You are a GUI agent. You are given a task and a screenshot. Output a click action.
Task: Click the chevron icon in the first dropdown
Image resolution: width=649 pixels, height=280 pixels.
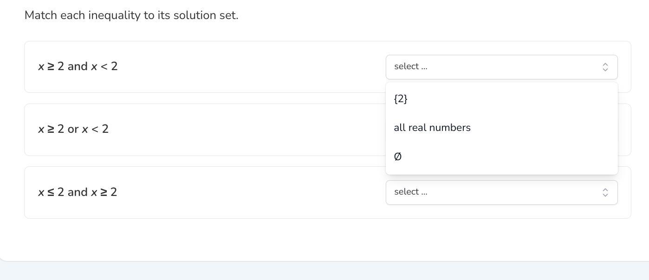[x=605, y=67]
